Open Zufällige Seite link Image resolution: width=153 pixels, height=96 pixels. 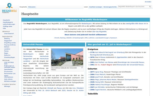7,26
